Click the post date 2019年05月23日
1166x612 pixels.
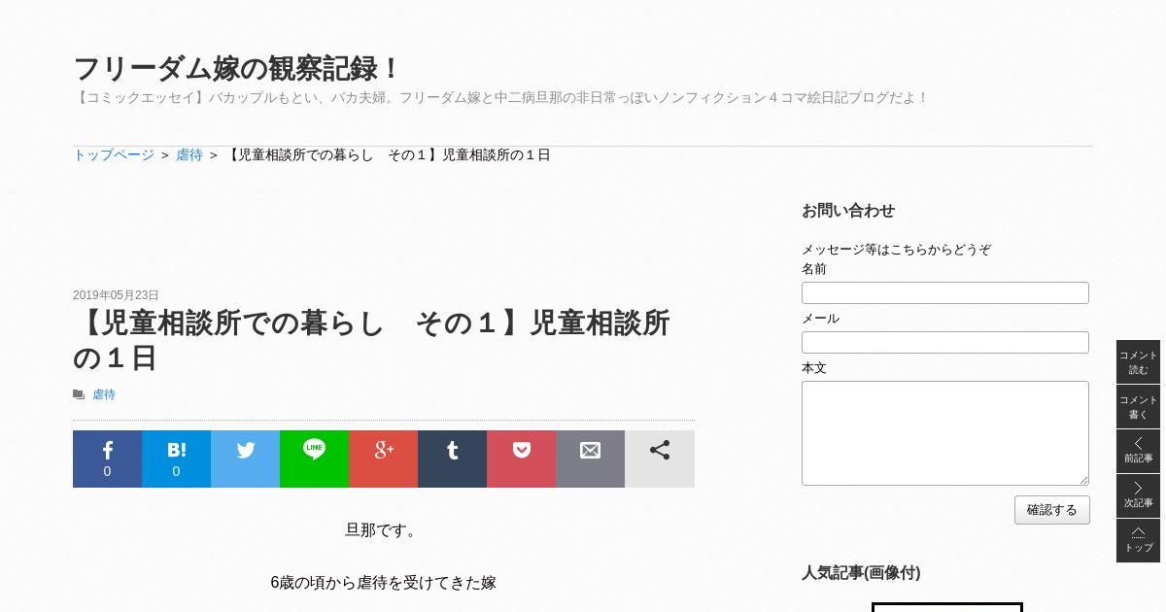tap(116, 295)
